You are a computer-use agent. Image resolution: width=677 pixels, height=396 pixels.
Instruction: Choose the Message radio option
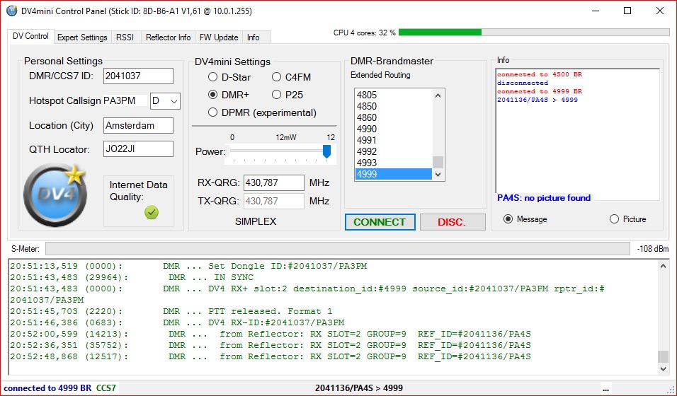point(508,219)
